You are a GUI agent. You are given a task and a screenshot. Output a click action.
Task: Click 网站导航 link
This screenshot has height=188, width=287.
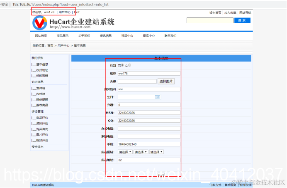click(245, 12)
